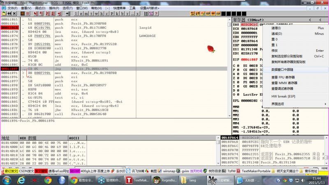This screenshot has width=329, height=185.
Task: Open Executable modules 'e' button
Action: coord(81,14)
